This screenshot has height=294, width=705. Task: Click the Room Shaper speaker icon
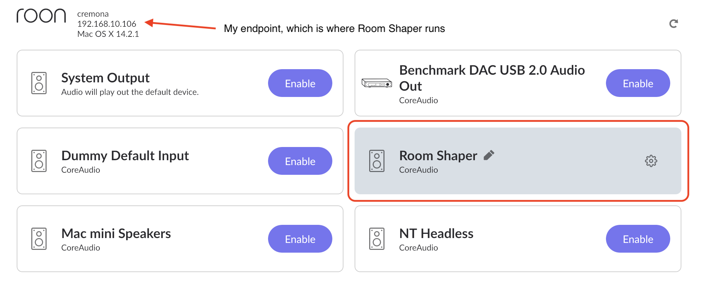[376, 161]
